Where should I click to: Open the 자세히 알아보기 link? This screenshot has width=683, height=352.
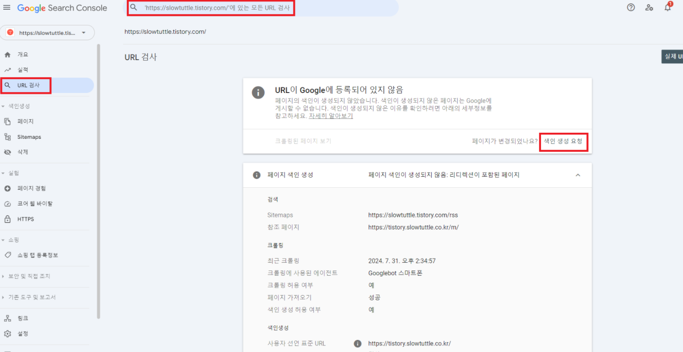[x=331, y=116]
